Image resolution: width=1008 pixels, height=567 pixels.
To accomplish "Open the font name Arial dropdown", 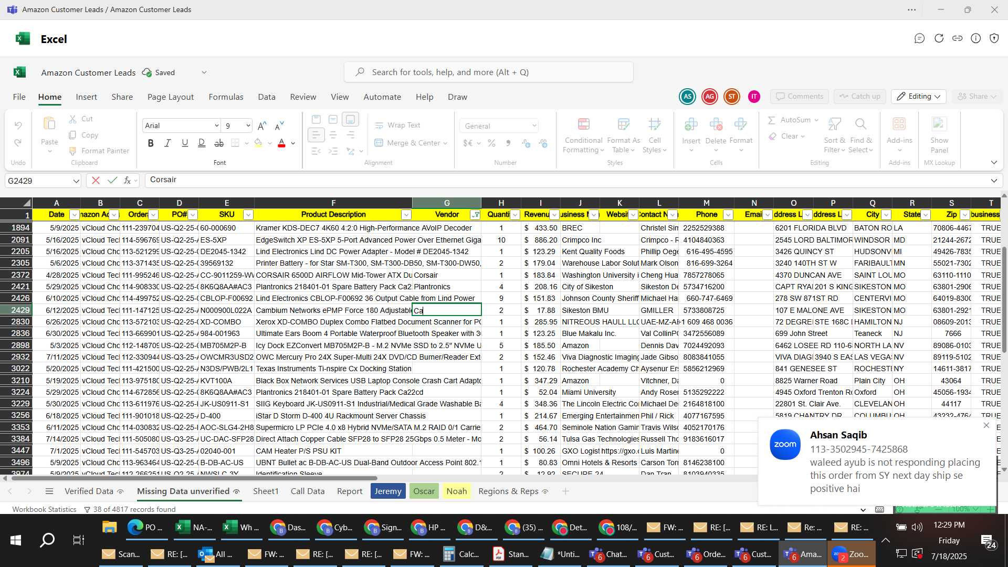I will [x=216, y=125].
